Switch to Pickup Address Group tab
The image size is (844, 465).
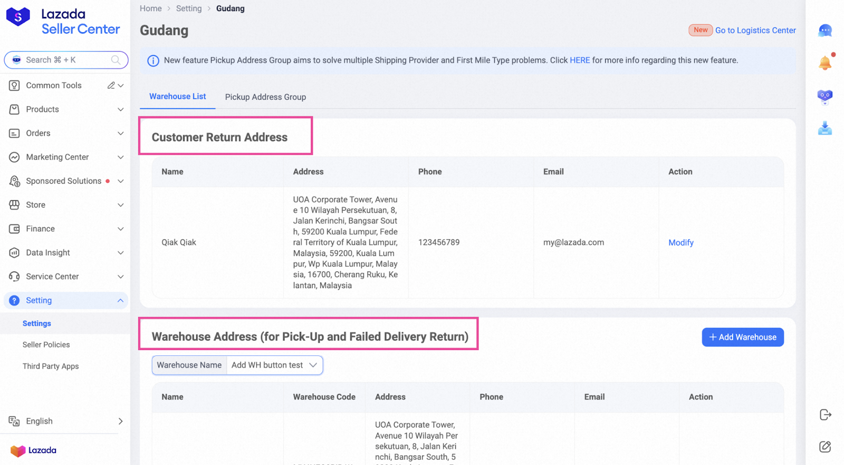(265, 97)
